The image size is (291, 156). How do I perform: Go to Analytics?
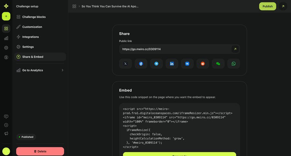point(40,70)
